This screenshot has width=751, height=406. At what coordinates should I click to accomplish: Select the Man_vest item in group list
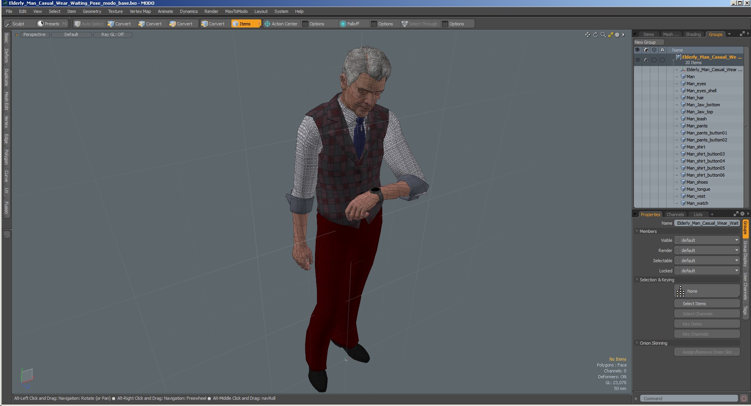[696, 196]
